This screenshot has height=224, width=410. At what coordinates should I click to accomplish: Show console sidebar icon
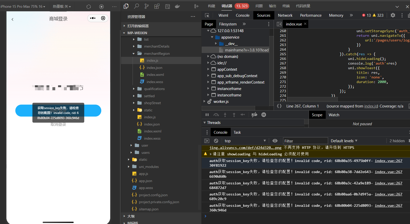(207, 141)
